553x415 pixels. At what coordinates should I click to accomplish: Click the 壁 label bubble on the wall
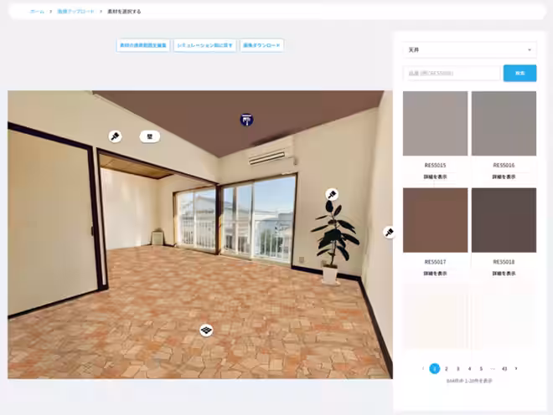149,136
